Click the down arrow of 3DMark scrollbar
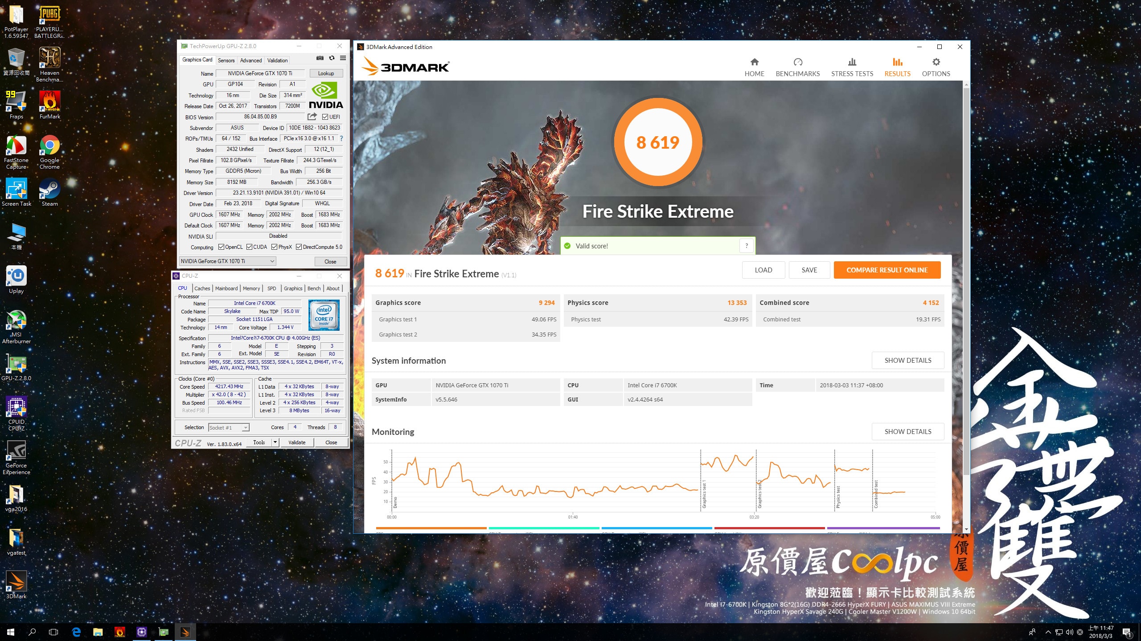Screen dimensions: 1141x641 pyautogui.click(x=966, y=529)
